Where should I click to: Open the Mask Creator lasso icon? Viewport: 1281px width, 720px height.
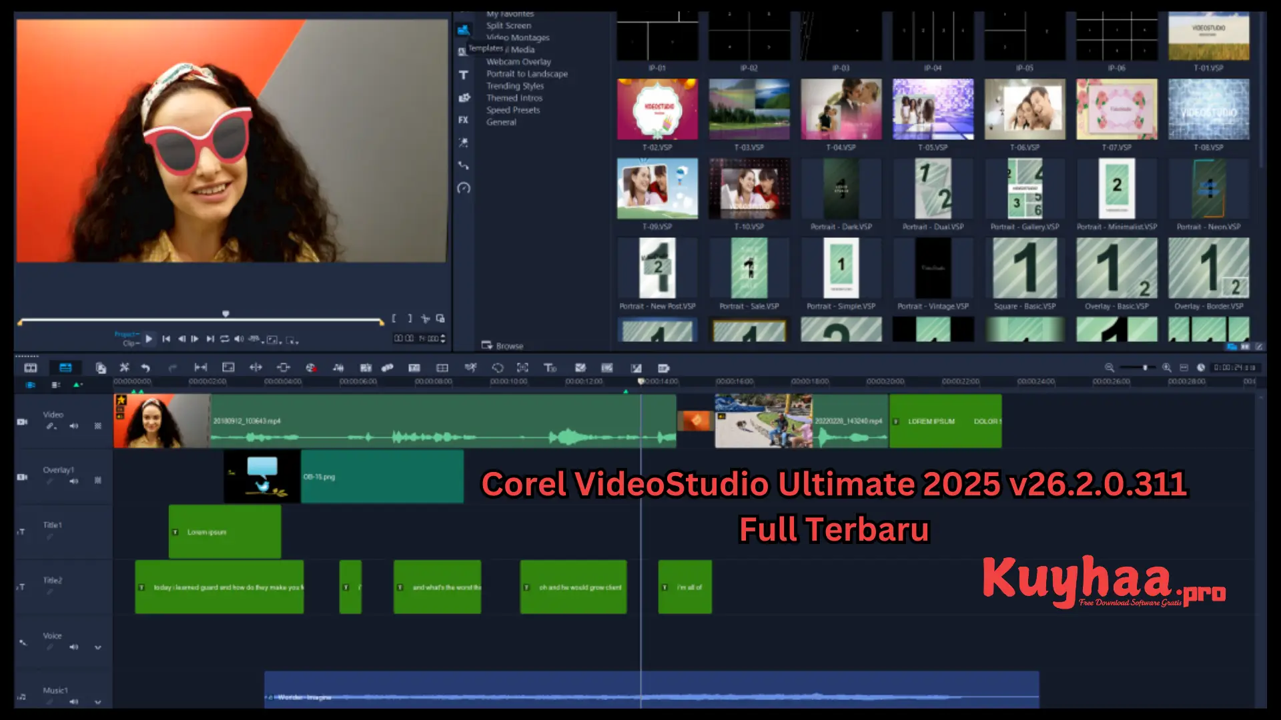[498, 368]
